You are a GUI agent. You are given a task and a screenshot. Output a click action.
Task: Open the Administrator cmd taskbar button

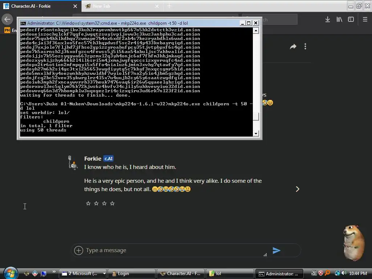click(279, 274)
